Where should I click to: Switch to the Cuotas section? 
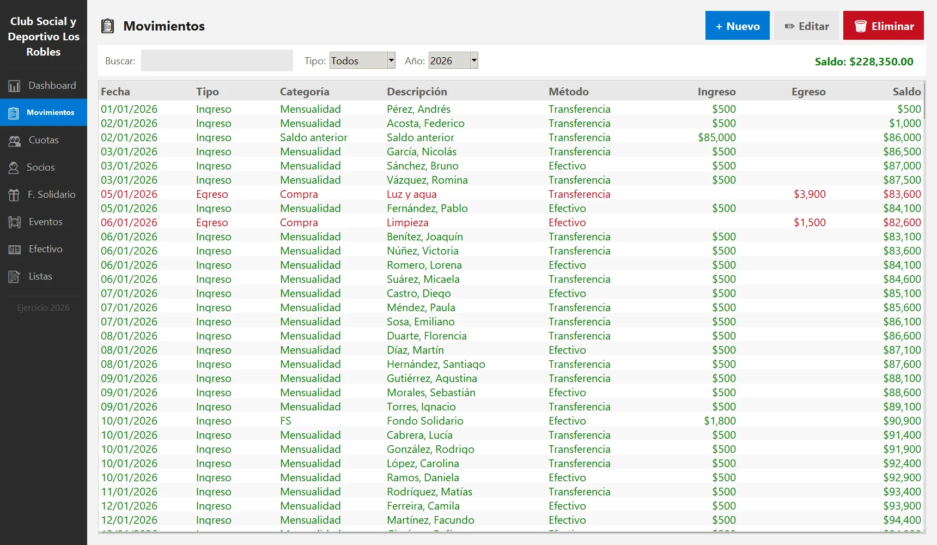[44, 140]
